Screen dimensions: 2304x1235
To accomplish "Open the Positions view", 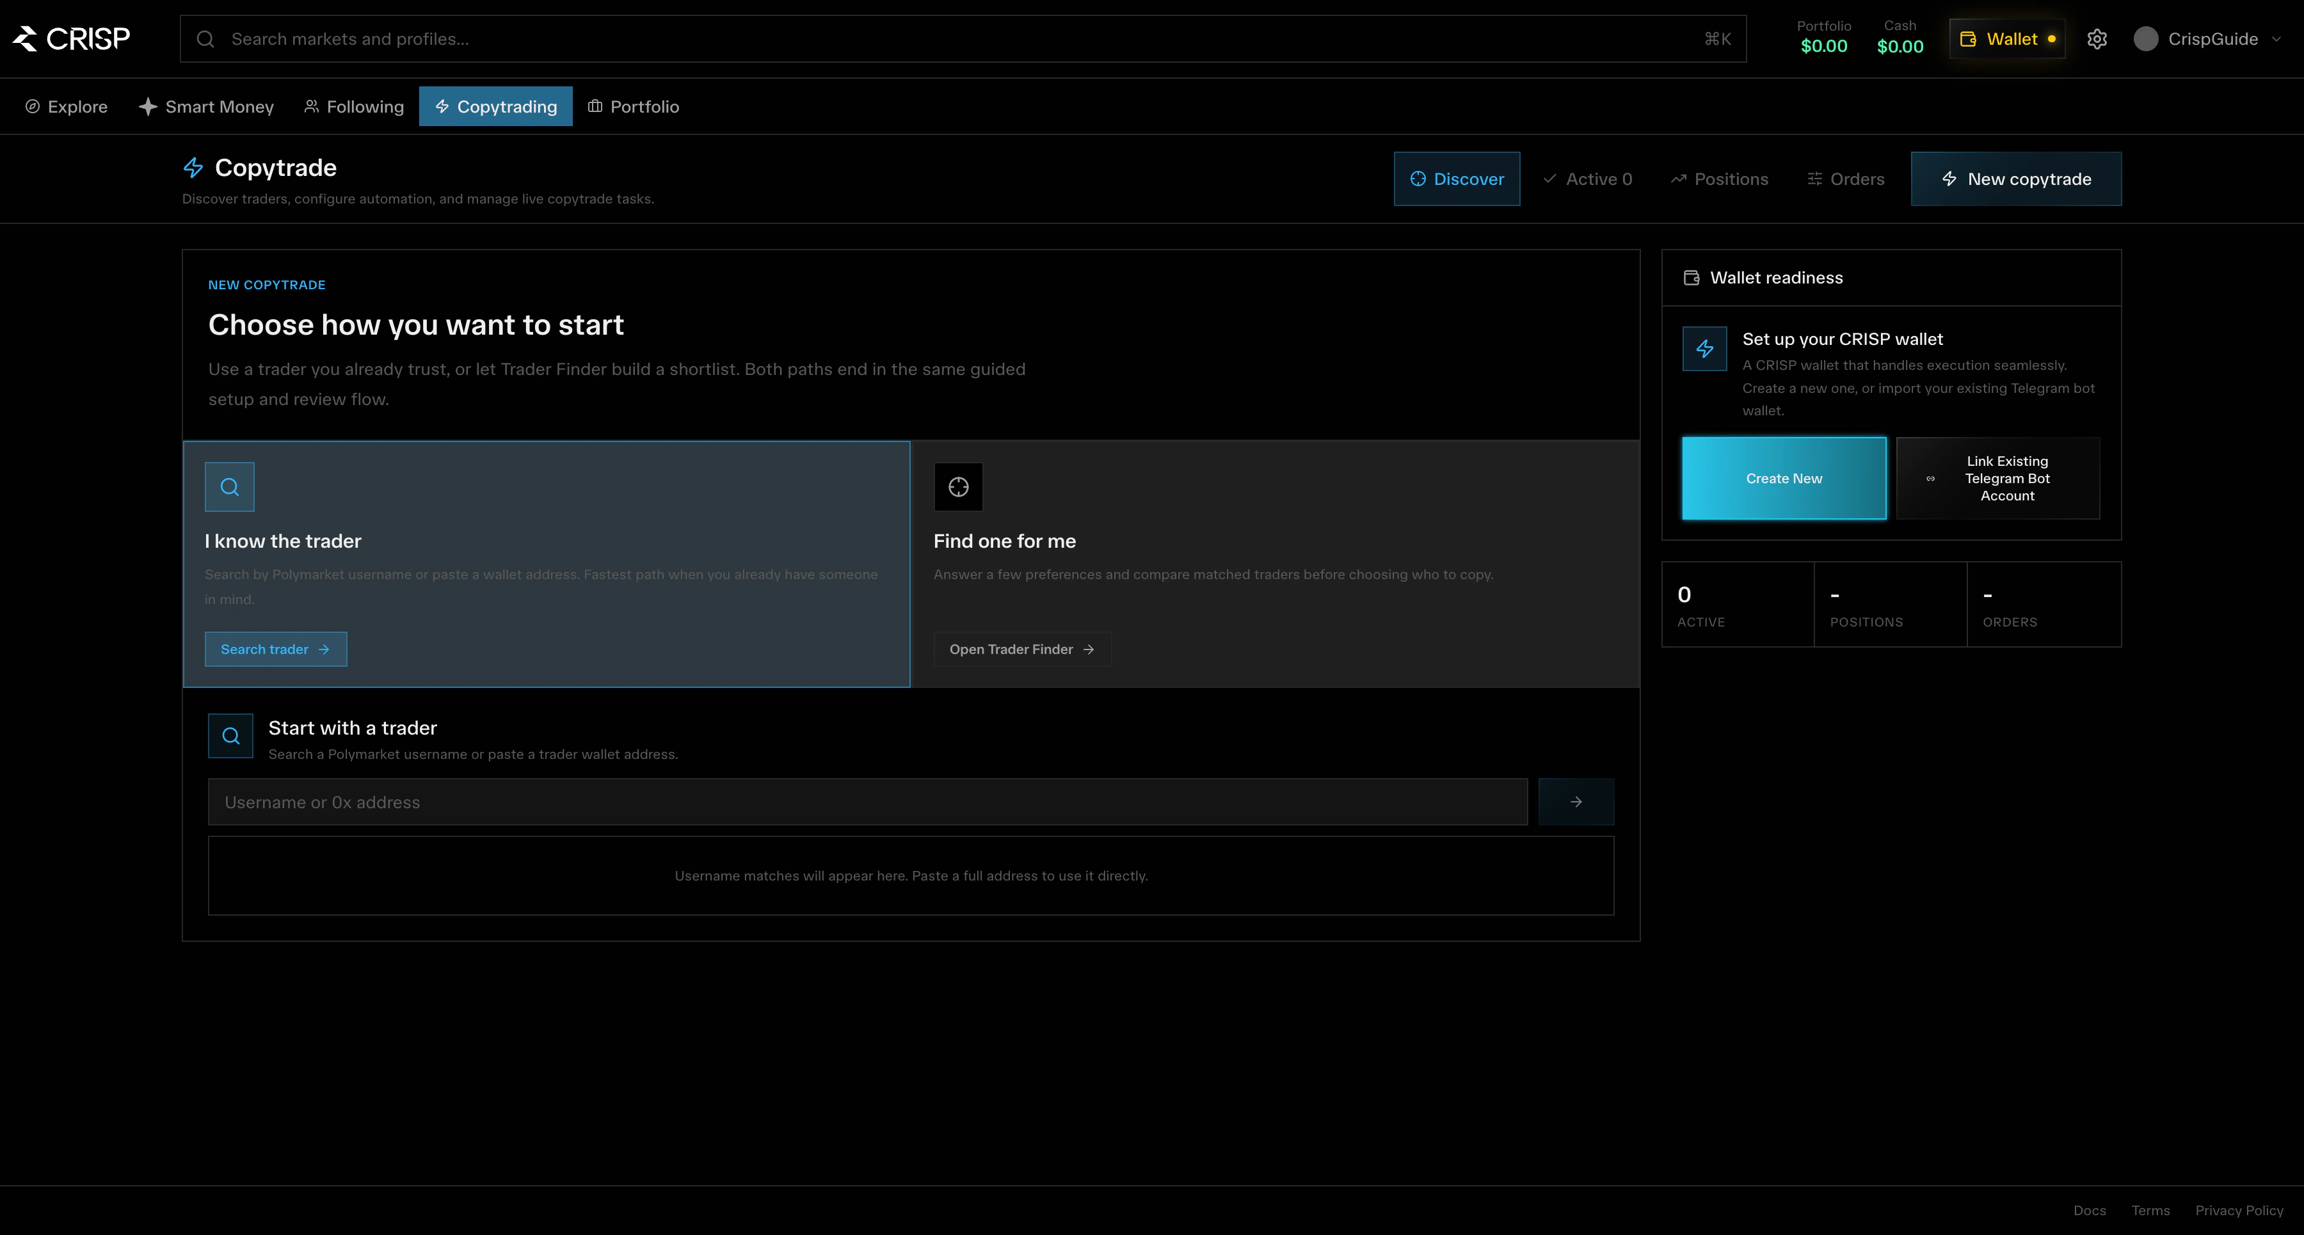I will [x=1719, y=179].
